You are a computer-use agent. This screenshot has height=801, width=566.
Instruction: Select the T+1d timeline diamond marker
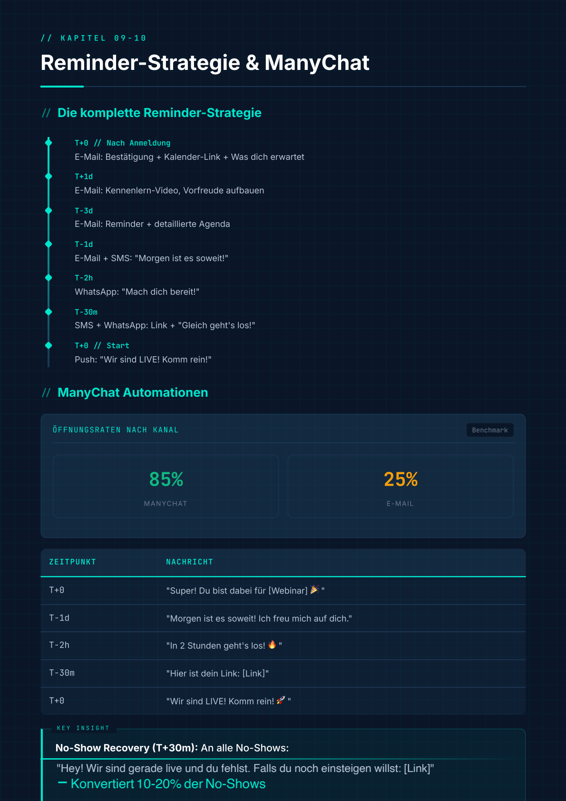[x=49, y=176]
